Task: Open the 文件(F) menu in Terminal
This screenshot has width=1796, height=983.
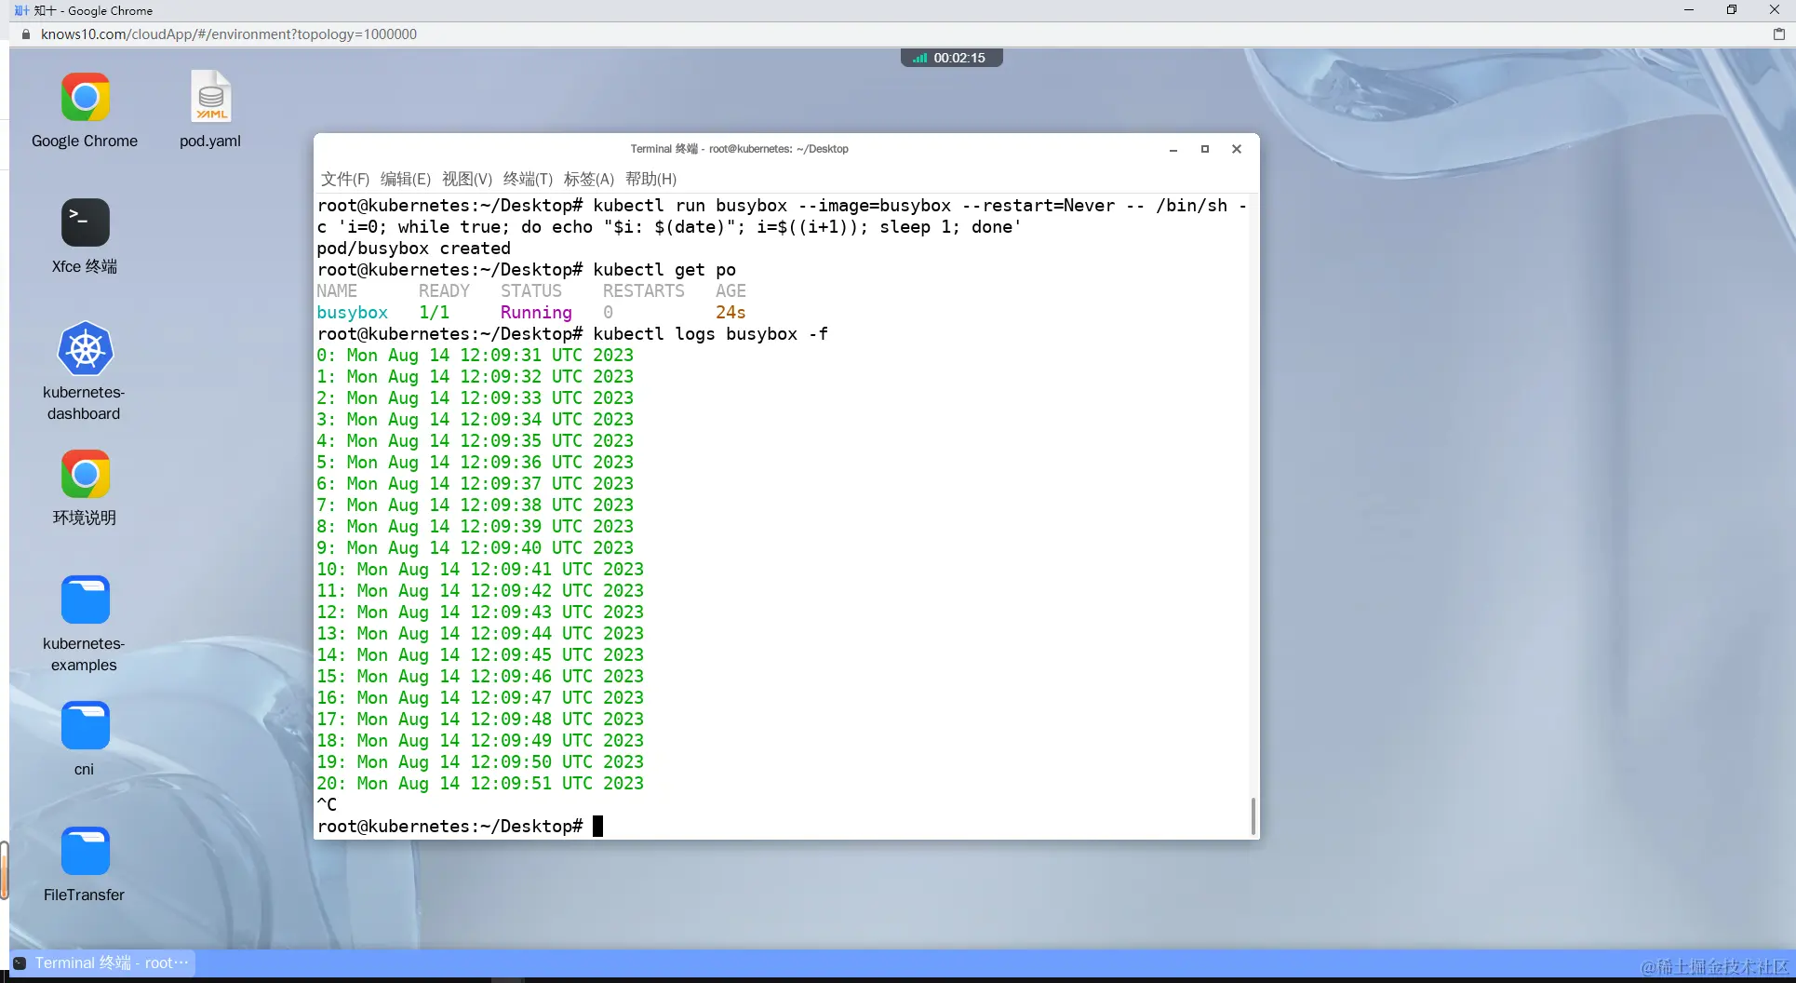Action: pos(345,179)
